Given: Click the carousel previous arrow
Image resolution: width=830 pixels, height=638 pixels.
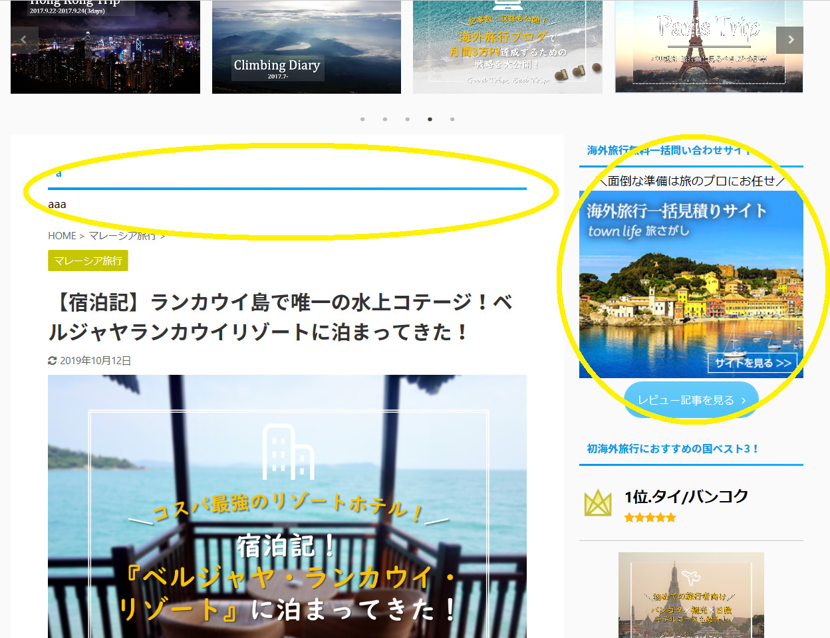Looking at the screenshot, I should click(x=24, y=40).
